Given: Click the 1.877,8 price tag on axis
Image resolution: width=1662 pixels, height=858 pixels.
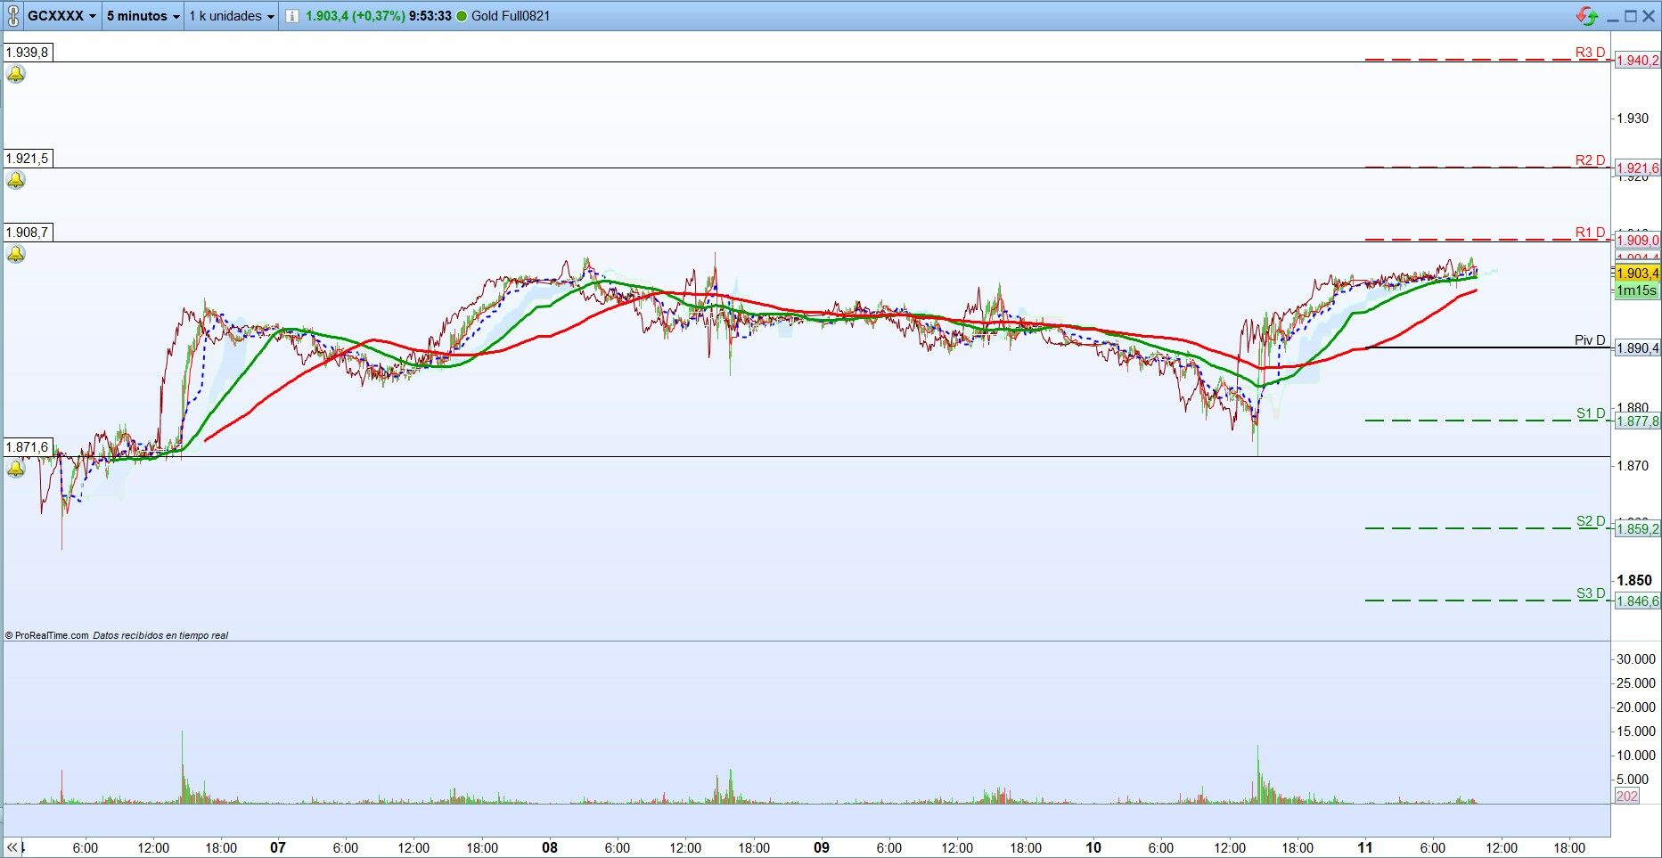Looking at the screenshot, I should tap(1638, 421).
